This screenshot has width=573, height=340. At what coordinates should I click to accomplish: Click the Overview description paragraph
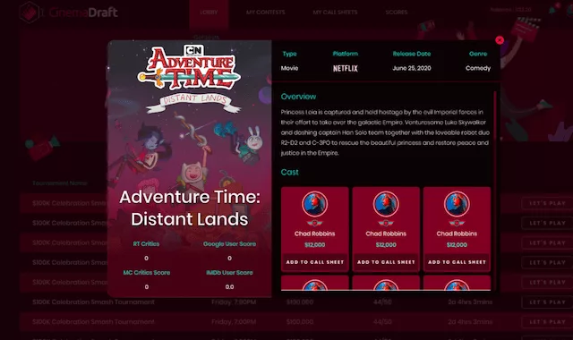[385, 132]
